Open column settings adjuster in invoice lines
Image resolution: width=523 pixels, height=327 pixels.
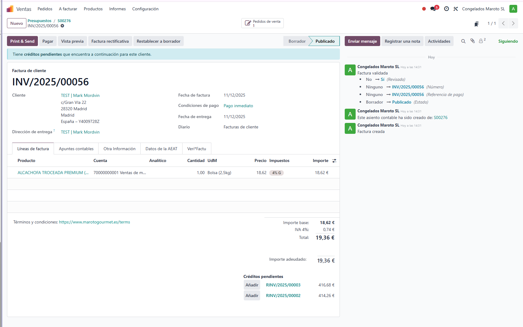334,161
